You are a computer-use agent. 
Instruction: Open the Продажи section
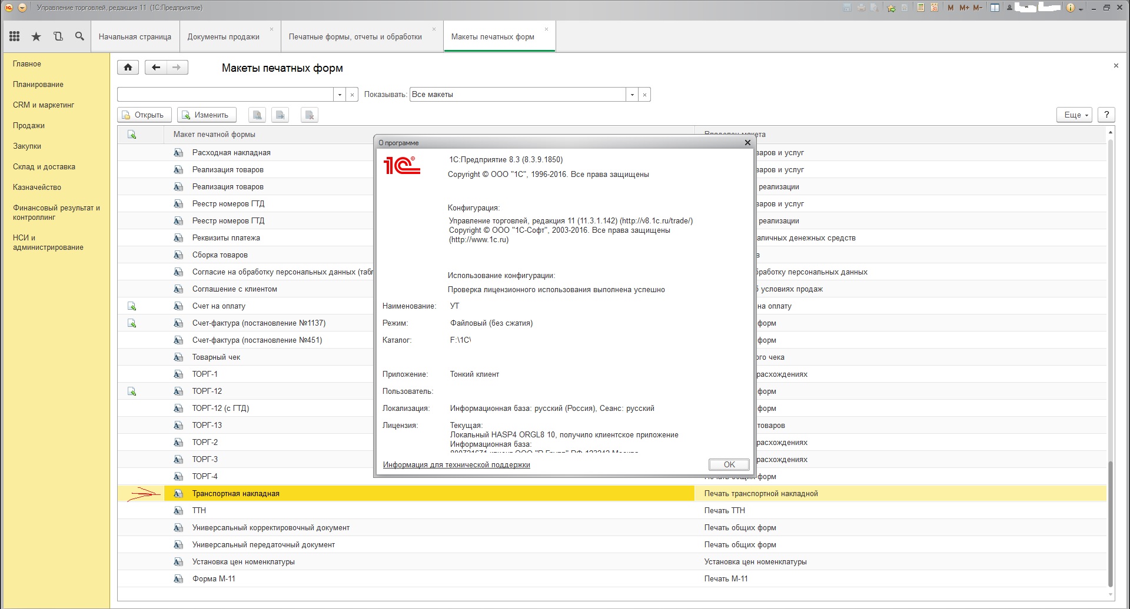point(29,125)
